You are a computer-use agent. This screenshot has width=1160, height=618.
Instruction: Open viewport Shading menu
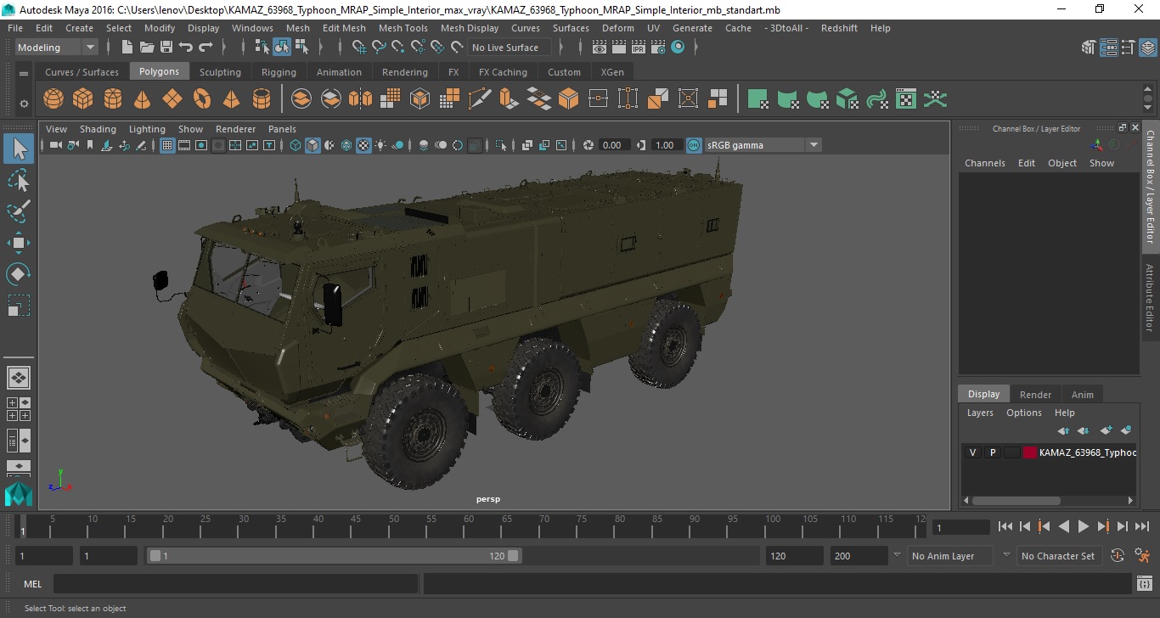(x=98, y=129)
